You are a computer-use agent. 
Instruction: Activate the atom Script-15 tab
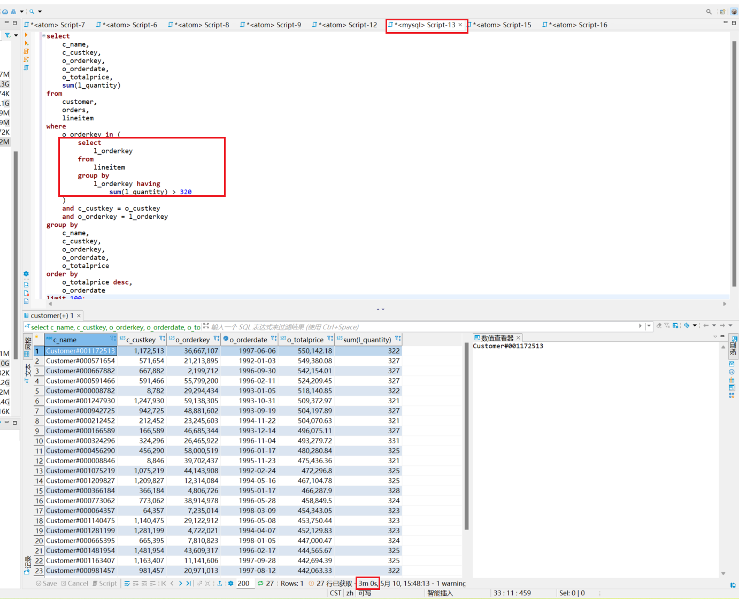tap(499, 25)
